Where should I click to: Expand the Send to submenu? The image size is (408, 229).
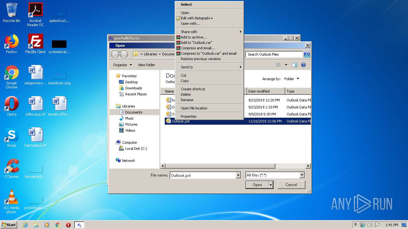209,67
